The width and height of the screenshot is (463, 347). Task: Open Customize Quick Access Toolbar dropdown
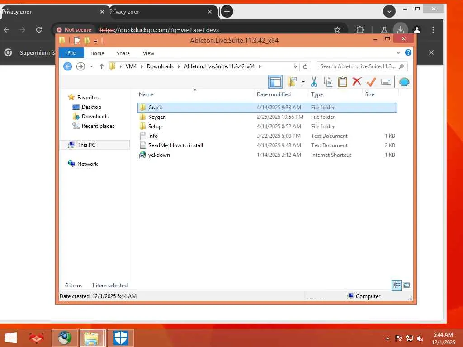[96, 41]
